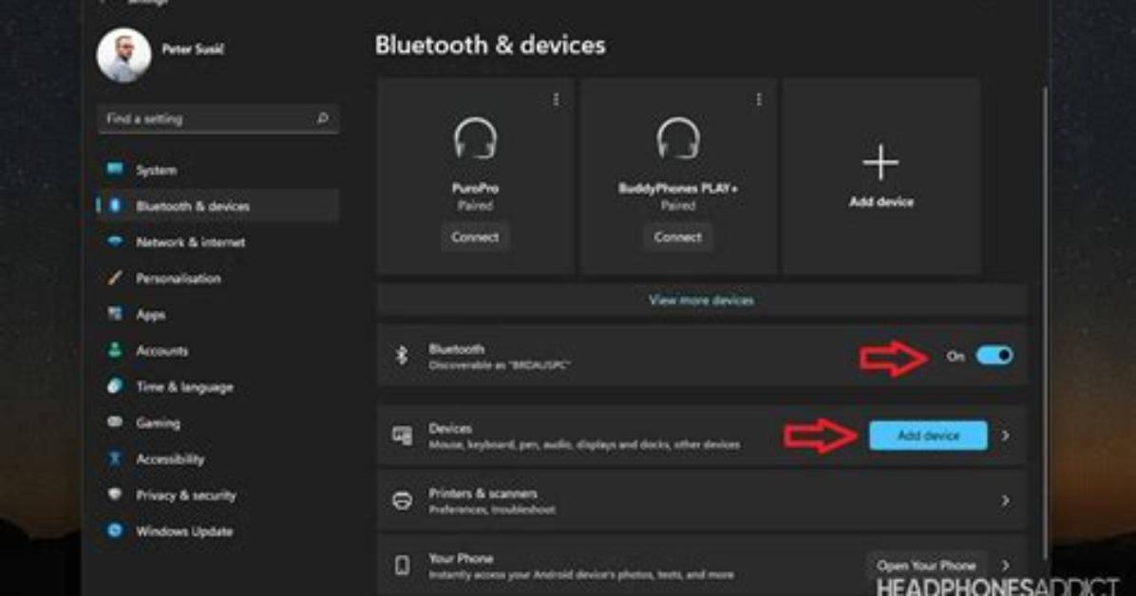Connect the BuddyPhones PLAY+ headphones
The height and width of the screenshot is (596, 1136).
[678, 237]
